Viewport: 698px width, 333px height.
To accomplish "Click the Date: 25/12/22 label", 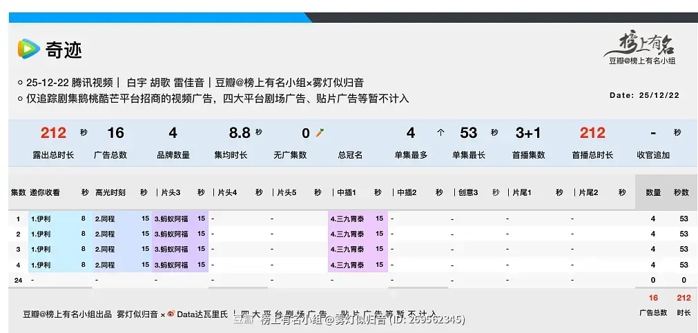I will [644, 95].
